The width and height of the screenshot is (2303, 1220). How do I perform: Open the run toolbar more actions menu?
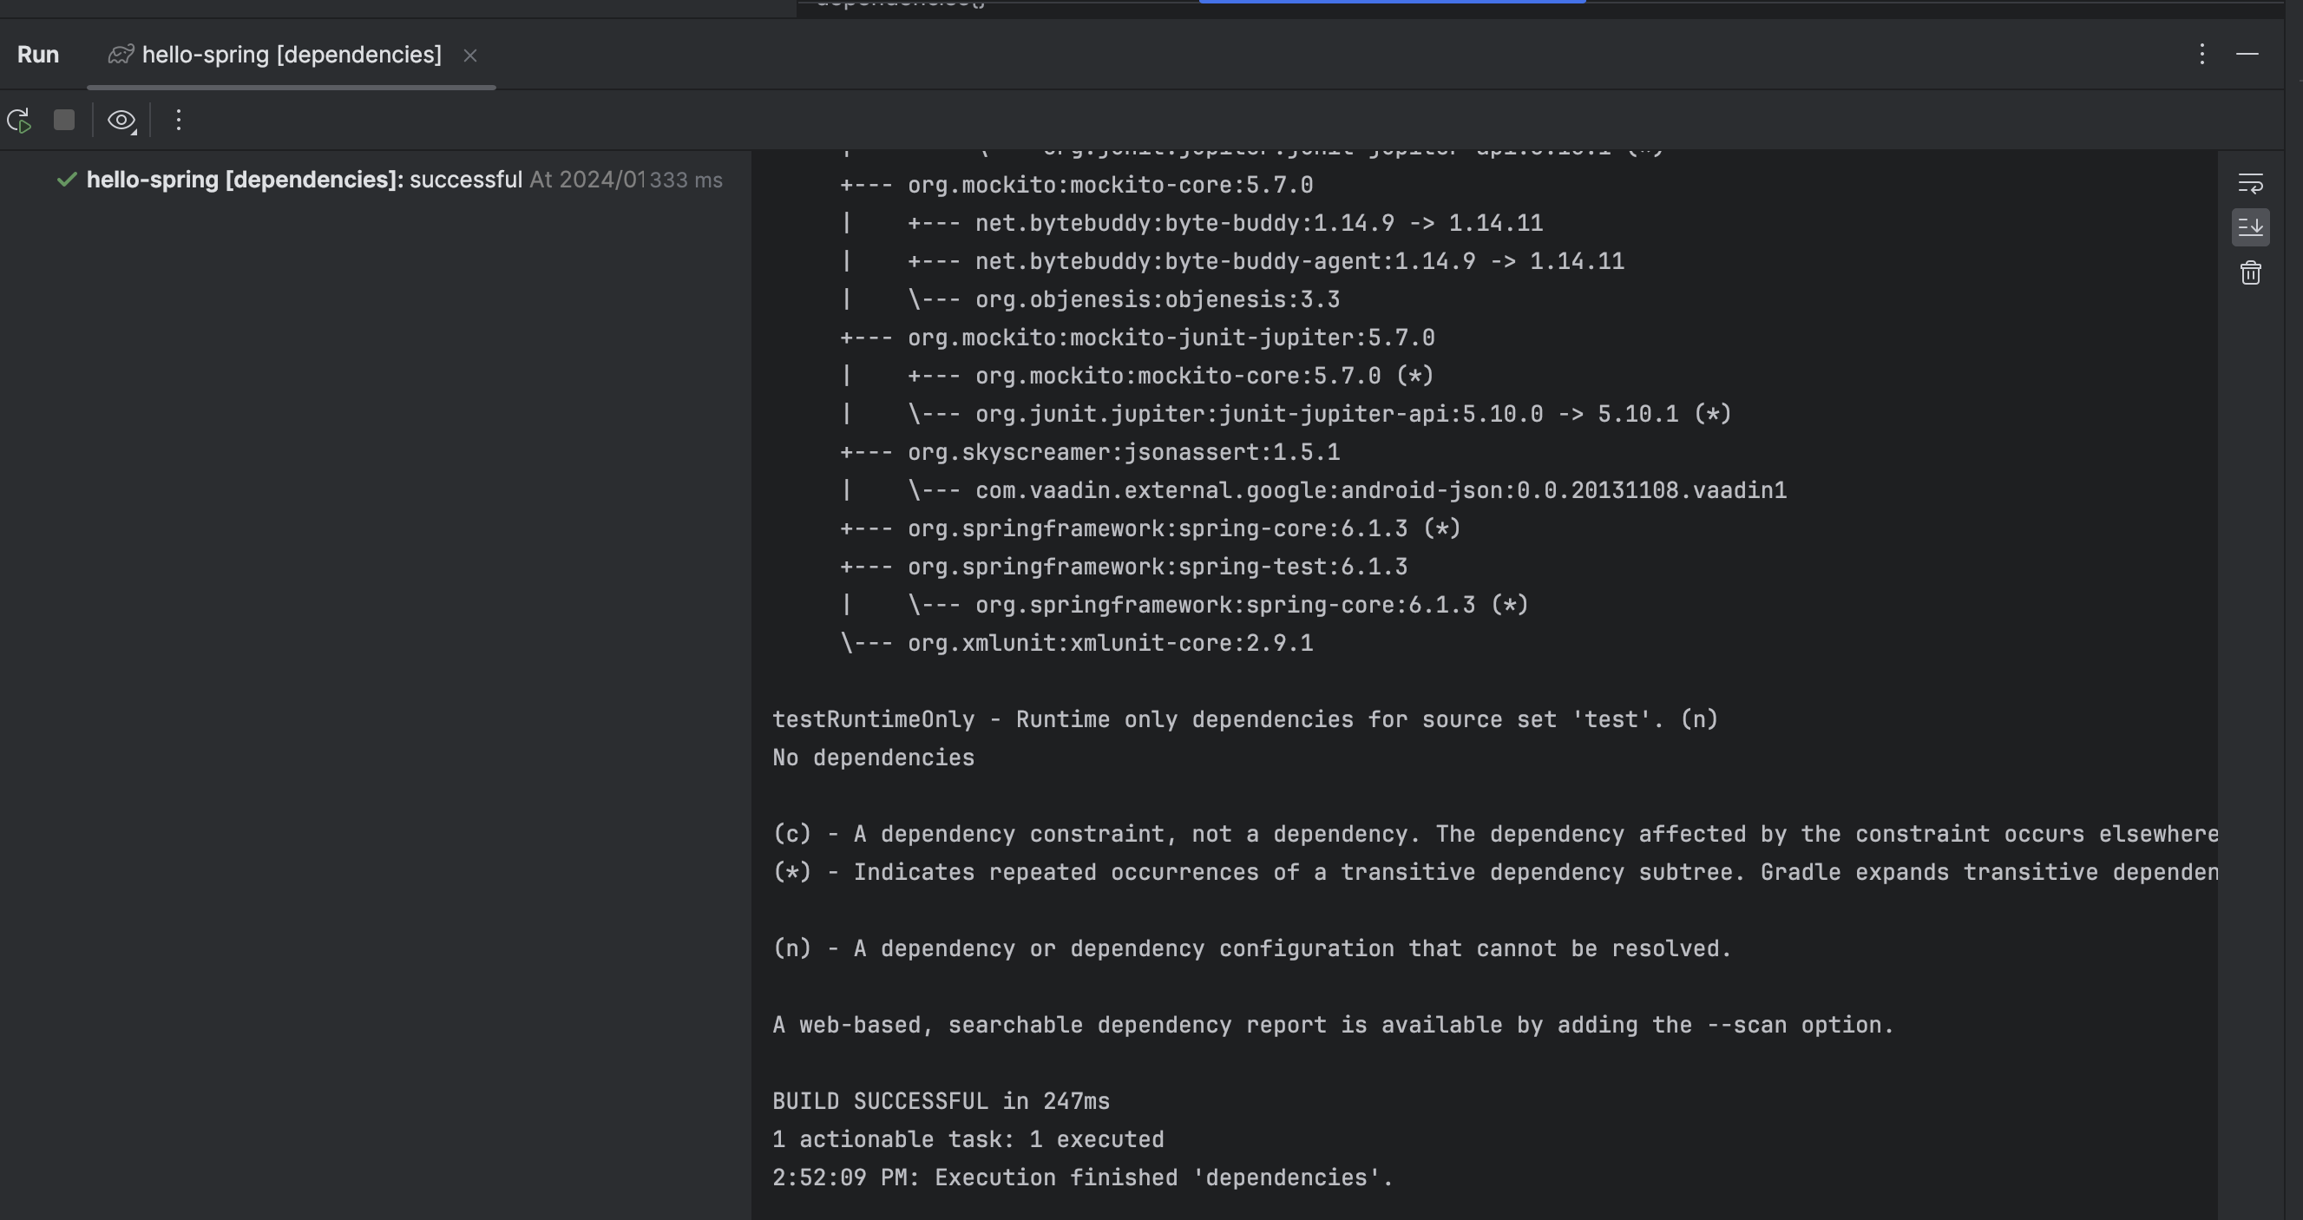(179, 120)
